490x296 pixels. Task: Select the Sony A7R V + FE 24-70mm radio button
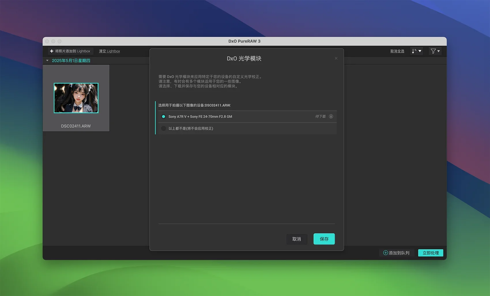tap(163, 116)
